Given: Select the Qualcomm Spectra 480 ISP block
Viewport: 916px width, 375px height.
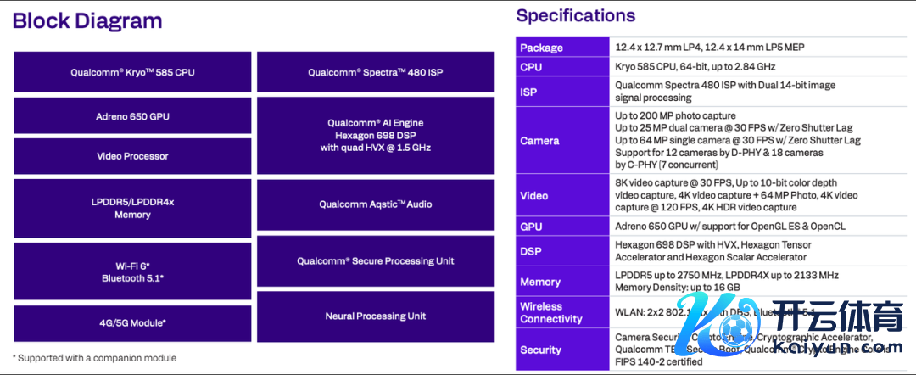Looking at the screenshot, I should pos(376,72).
